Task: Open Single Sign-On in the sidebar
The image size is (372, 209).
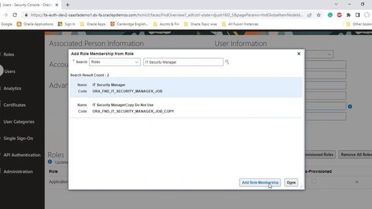Action: point(18,138)
